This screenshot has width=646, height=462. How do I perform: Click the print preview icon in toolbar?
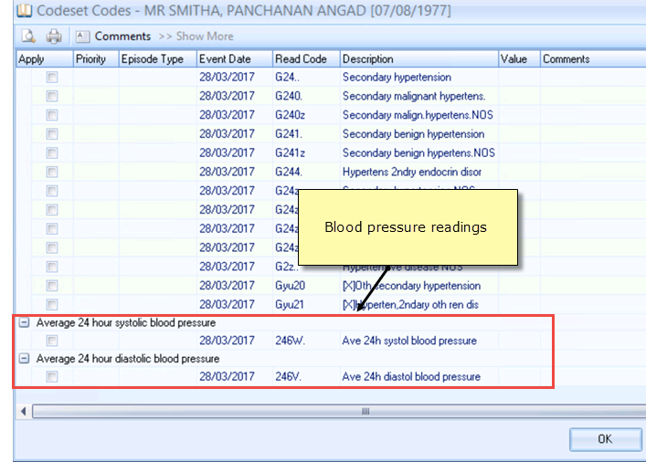(29, 37)
